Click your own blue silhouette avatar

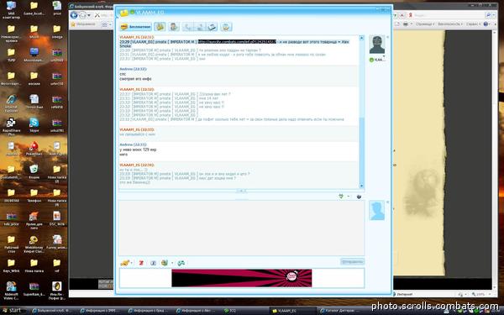(376, 211)
